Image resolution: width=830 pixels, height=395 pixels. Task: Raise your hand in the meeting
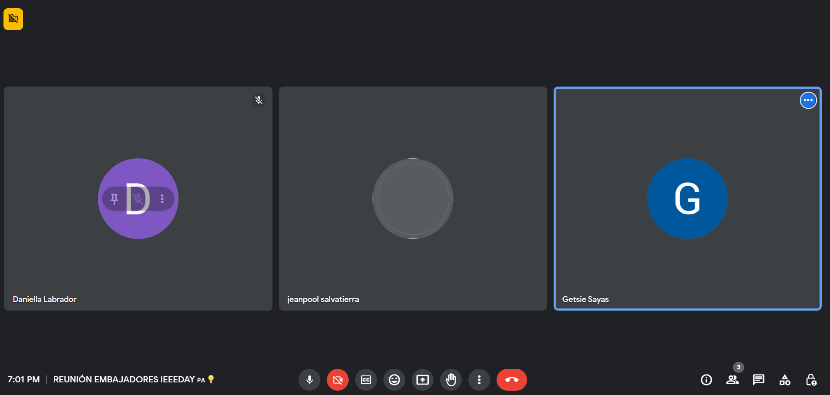click(x=451, y=380)
